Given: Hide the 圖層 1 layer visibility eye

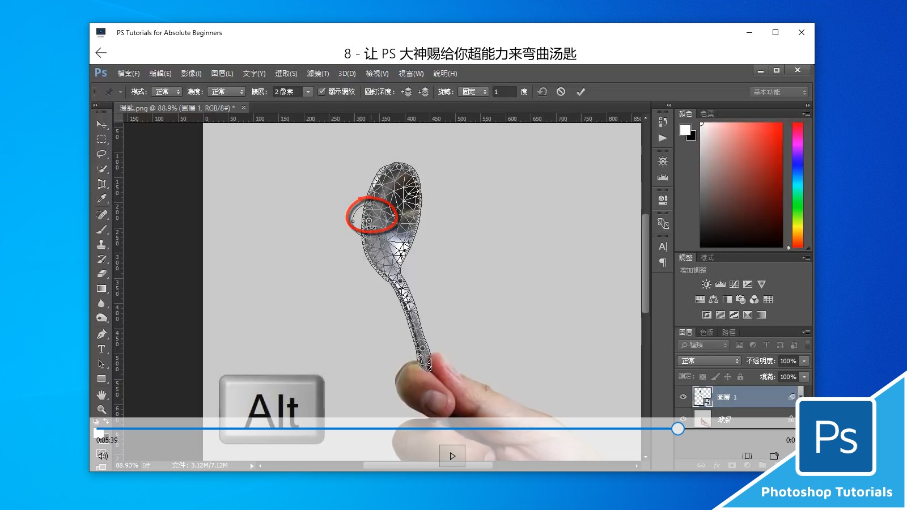Looking at the screenshot, I should (683, 397).
